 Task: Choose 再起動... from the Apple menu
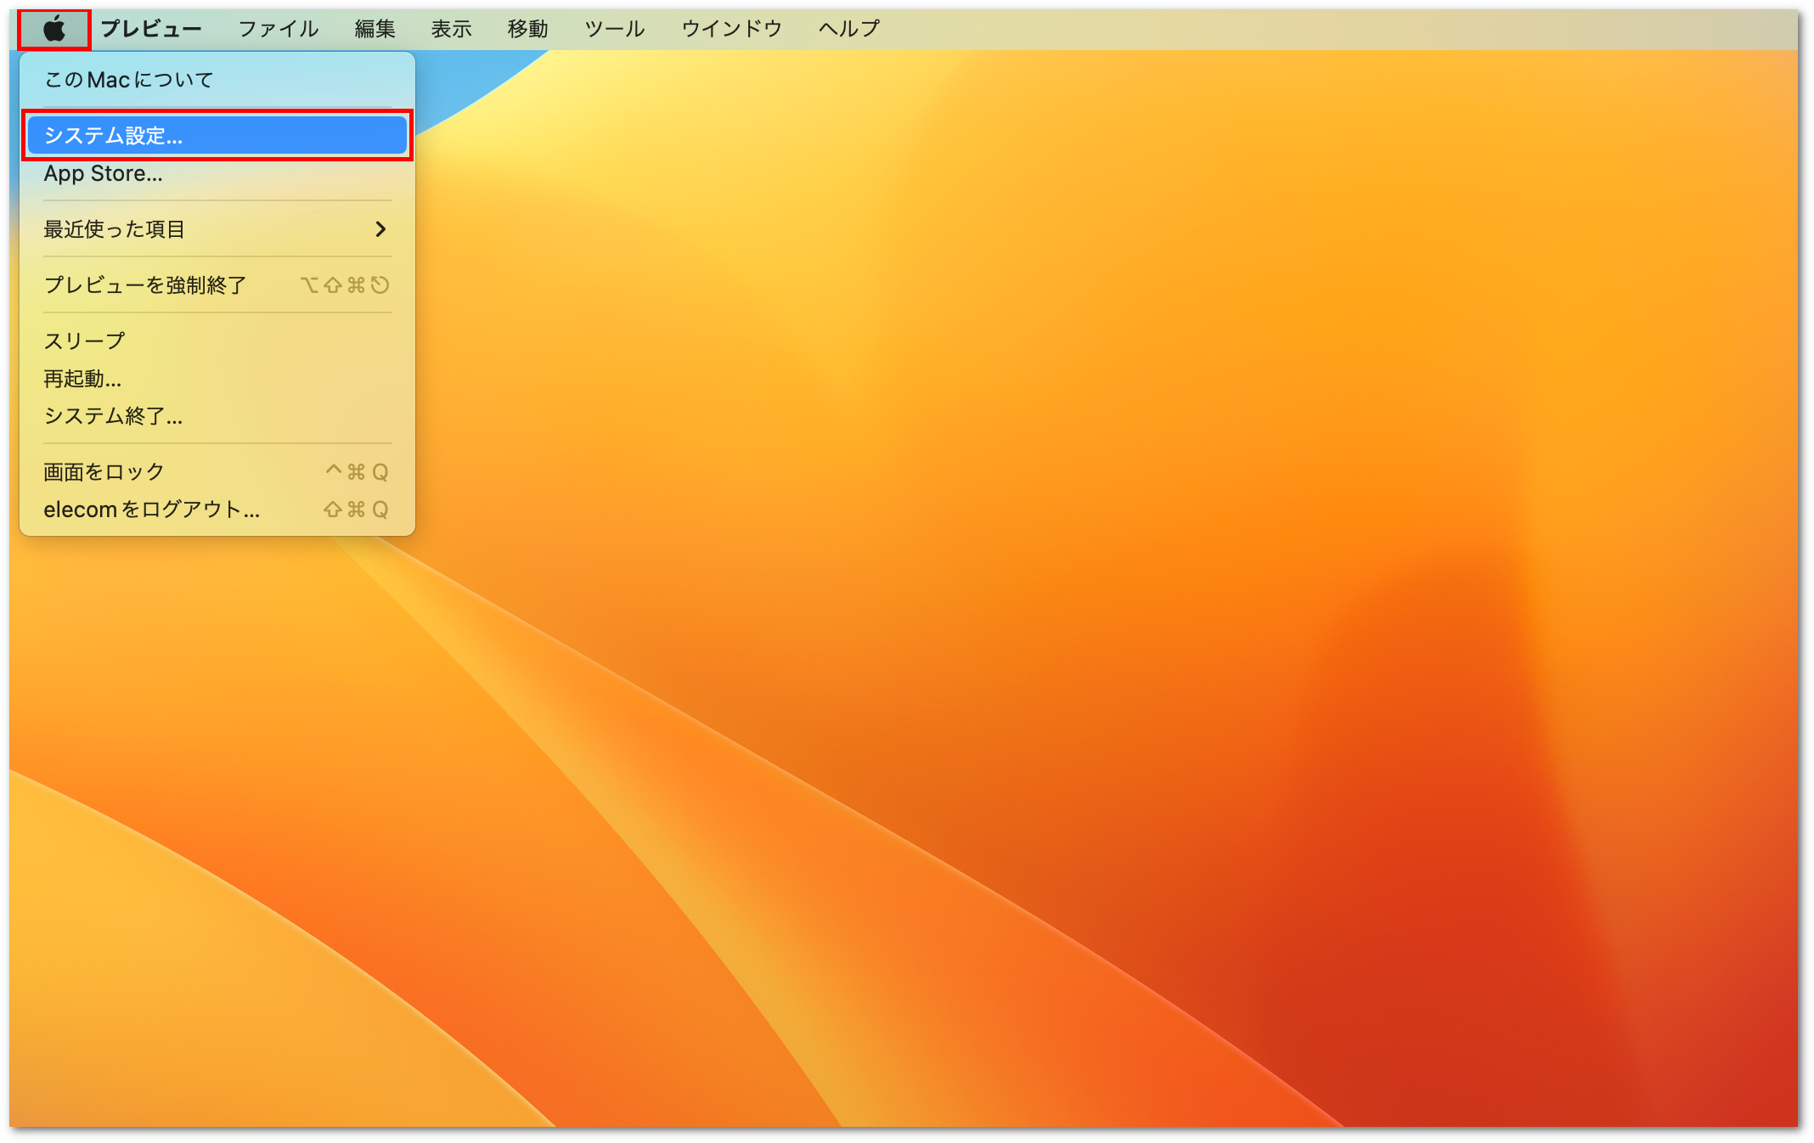click(x=217, y=379)
